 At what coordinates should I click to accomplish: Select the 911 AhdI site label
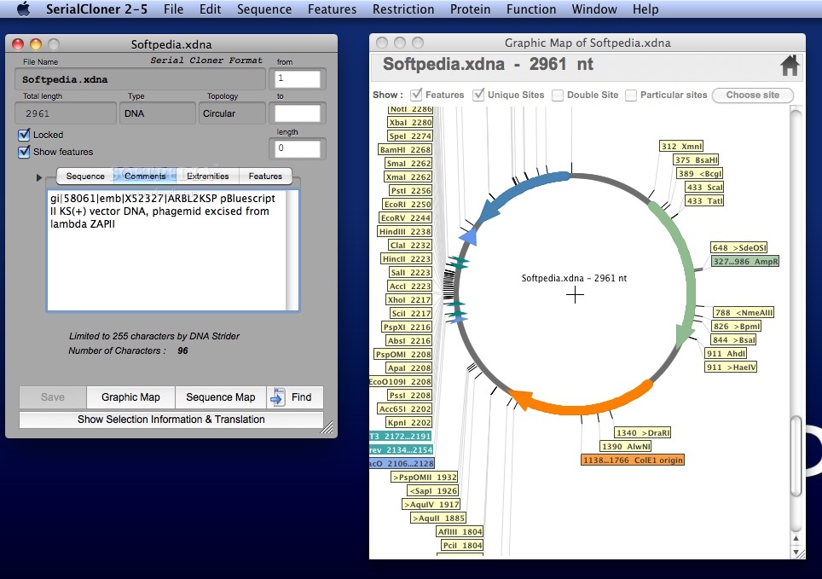tap(726, 354)
